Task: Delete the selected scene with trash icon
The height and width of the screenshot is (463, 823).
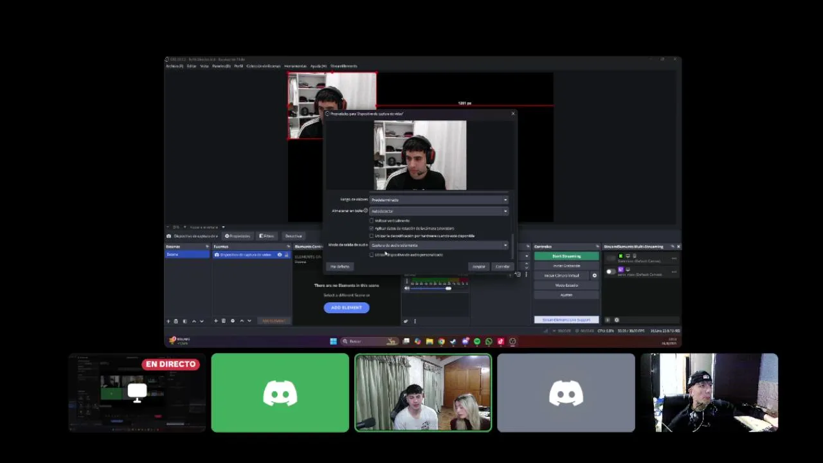Action: click(176, 321)
